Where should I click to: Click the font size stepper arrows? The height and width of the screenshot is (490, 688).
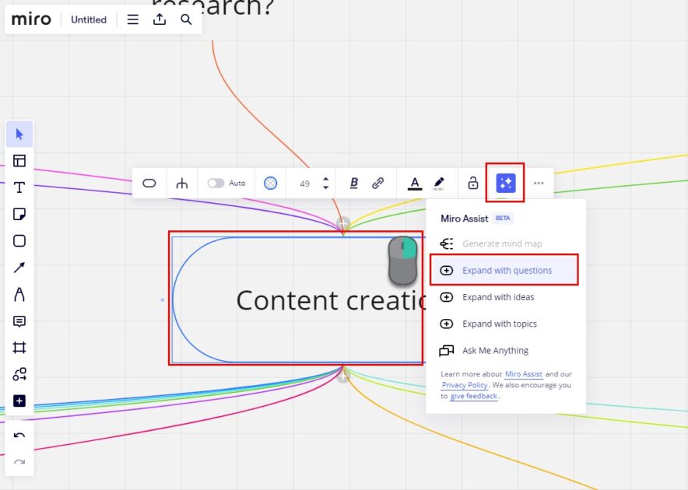click(x=325, y=183)
